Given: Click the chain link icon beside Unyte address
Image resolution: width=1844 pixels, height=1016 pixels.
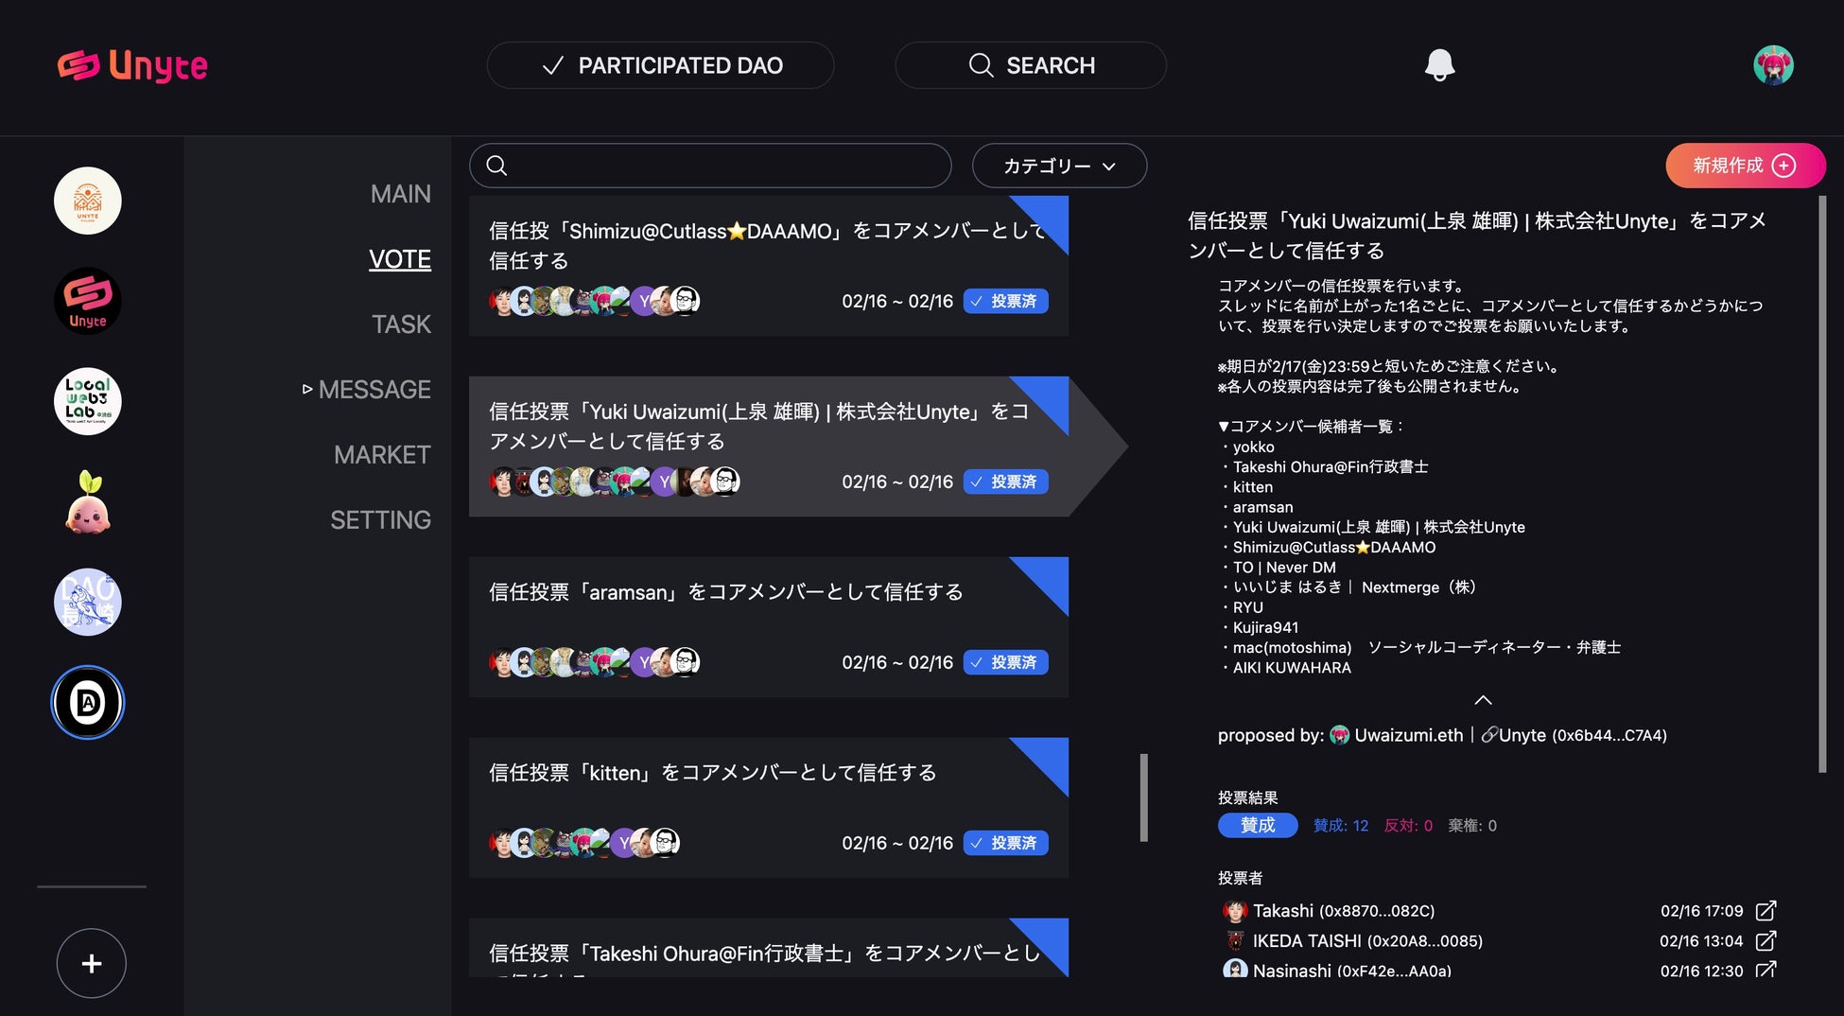Looking at the screenshot, I should click(1488, 735).
